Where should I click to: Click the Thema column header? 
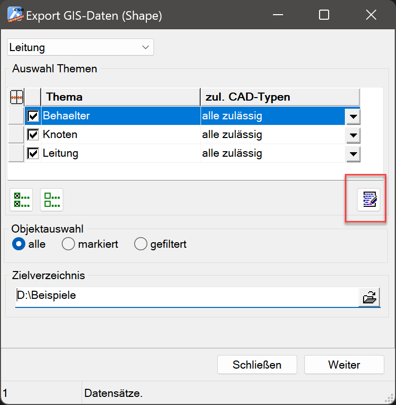121,97
